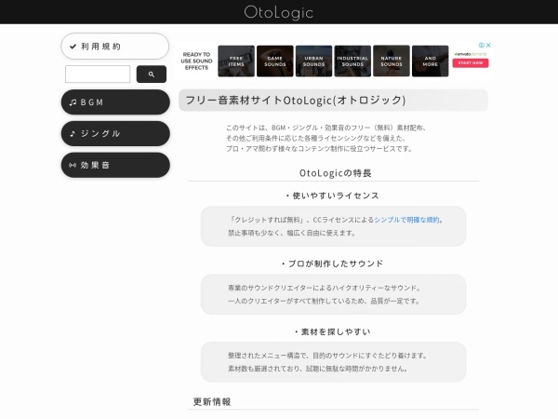Select GAME SOUNDS ad thumbnail
Screen dimensions: 558x419
[275, 61]
